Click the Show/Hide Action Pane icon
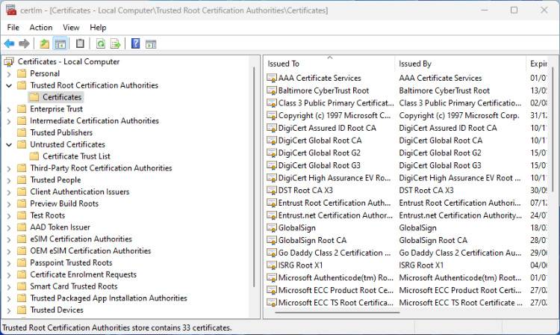The image size is (560, 335). pos(151,44)
